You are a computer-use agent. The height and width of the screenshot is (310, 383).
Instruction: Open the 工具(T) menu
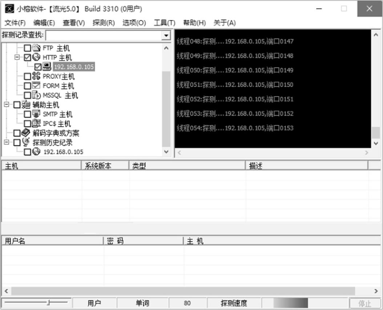click(x=164, y=23)
